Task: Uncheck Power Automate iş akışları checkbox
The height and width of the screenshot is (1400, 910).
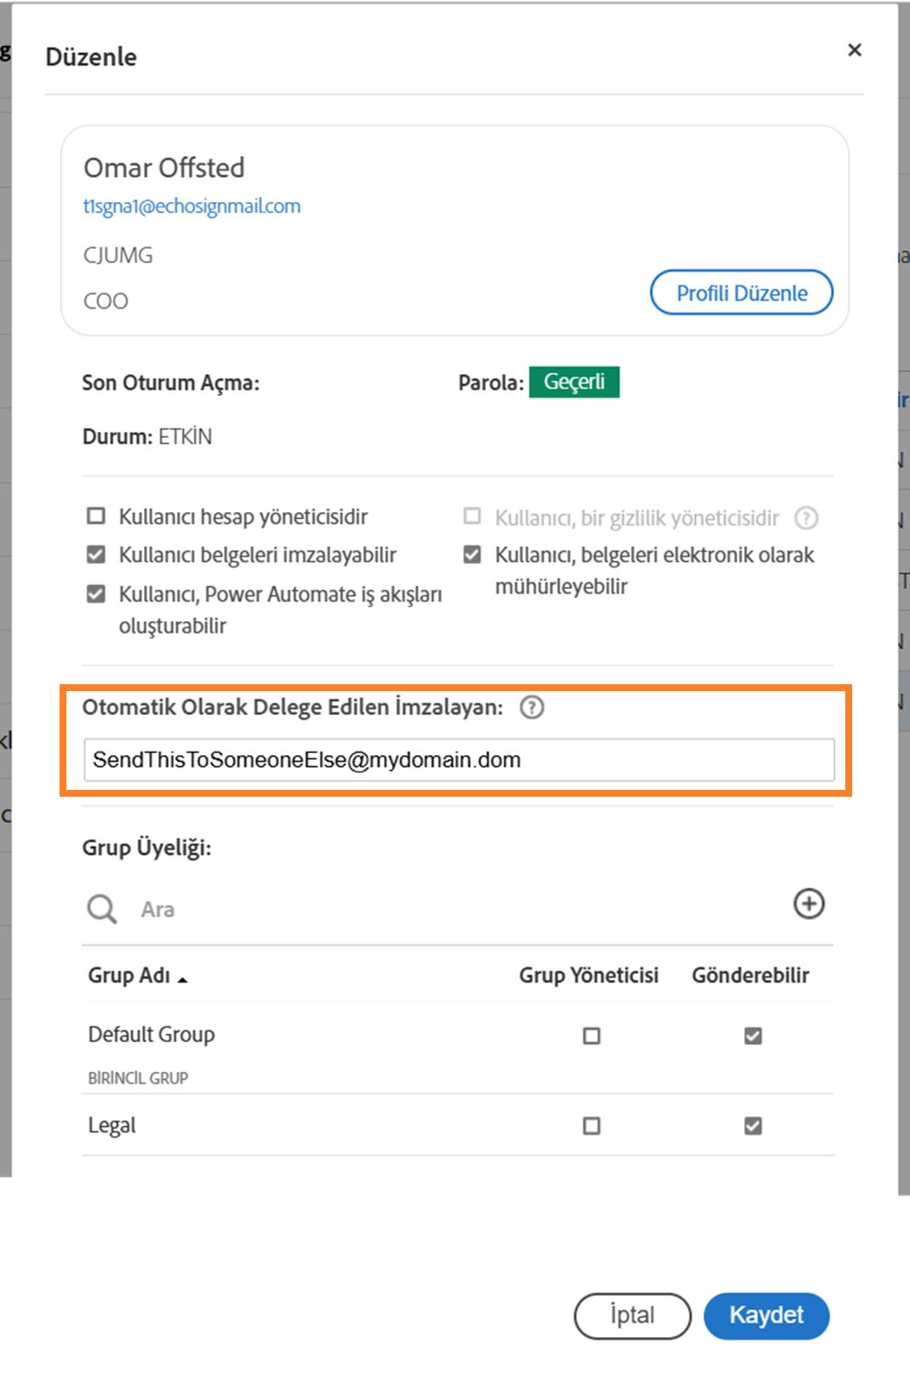Action: coord(96,594)
